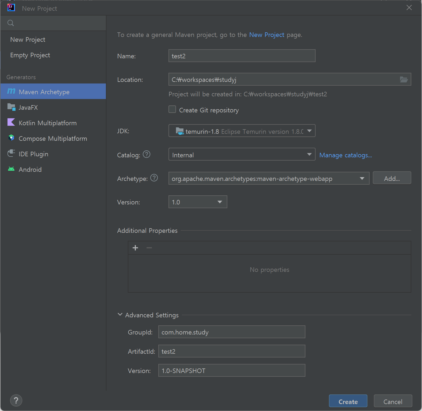Click the Android robot icon
Viewport: 422px width, 411px height.
tap(11, 169)
